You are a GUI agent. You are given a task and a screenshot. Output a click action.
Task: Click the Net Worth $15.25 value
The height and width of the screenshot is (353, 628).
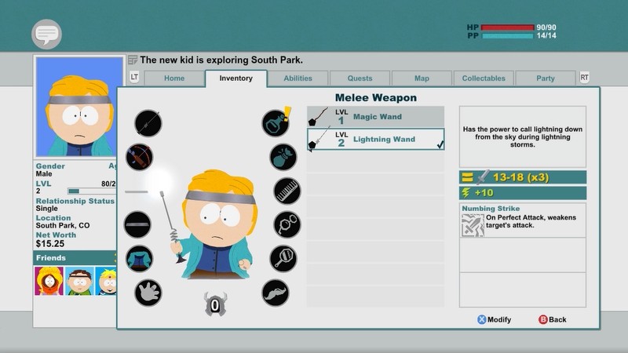50,244
